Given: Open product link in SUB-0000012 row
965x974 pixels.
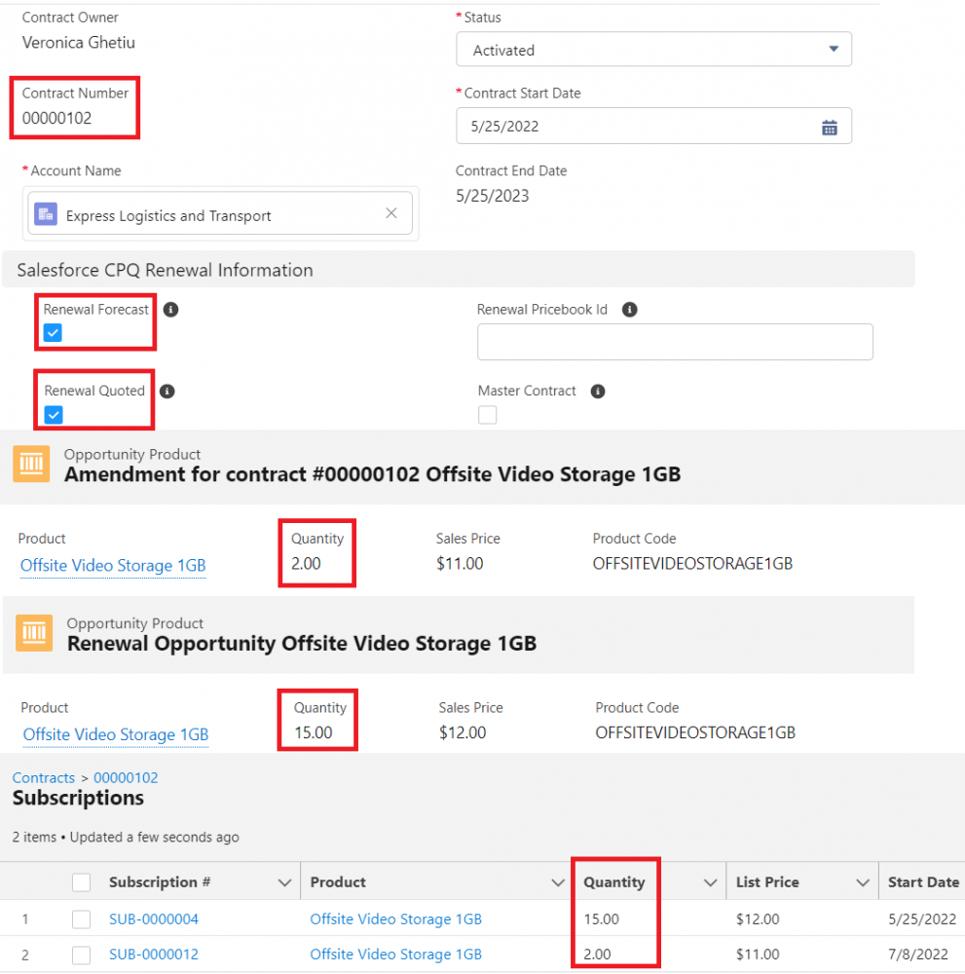Looking at the screenshot, I should click(395, 955).
